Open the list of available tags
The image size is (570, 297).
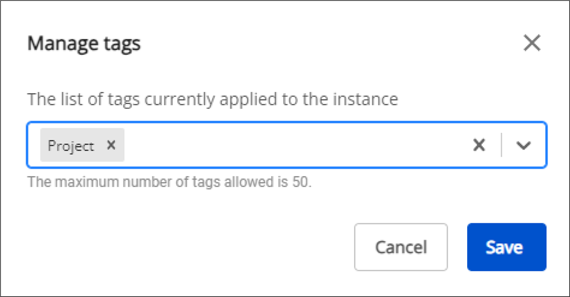[523, 145]
